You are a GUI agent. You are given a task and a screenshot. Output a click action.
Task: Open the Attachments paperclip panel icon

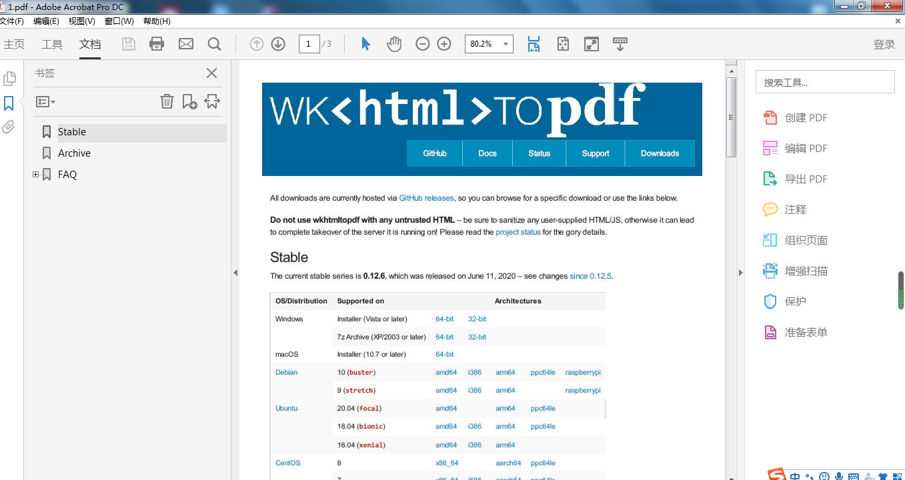[x=9, y=127]
